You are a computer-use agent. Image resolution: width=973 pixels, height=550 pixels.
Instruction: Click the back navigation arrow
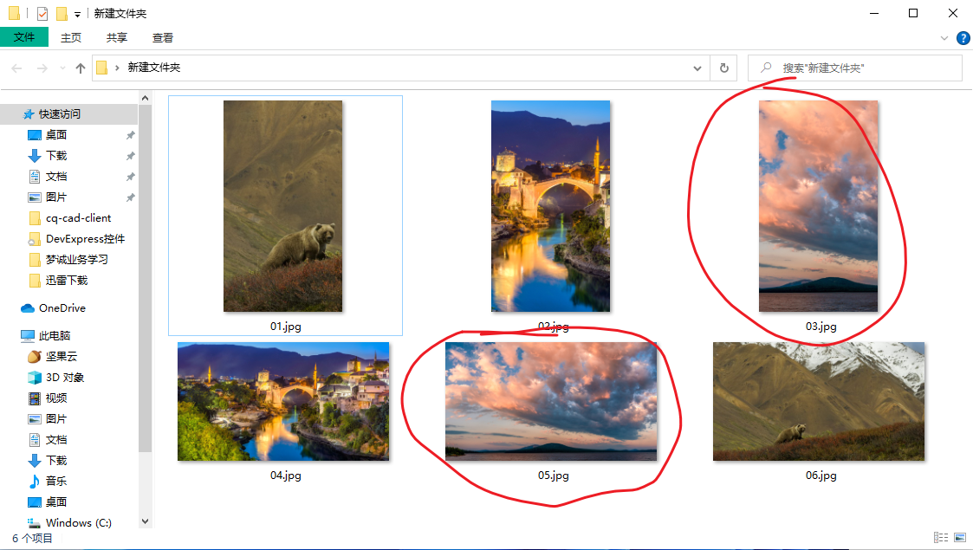[x=16, y=68]
